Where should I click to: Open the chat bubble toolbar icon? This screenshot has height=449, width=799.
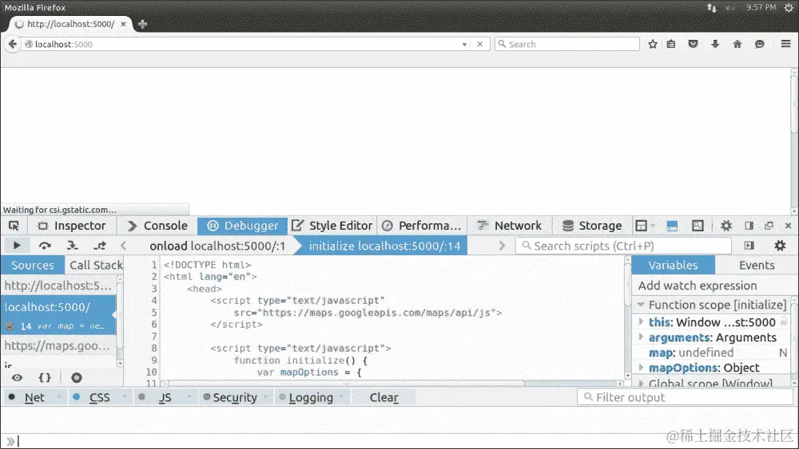(x=759, y=44)
